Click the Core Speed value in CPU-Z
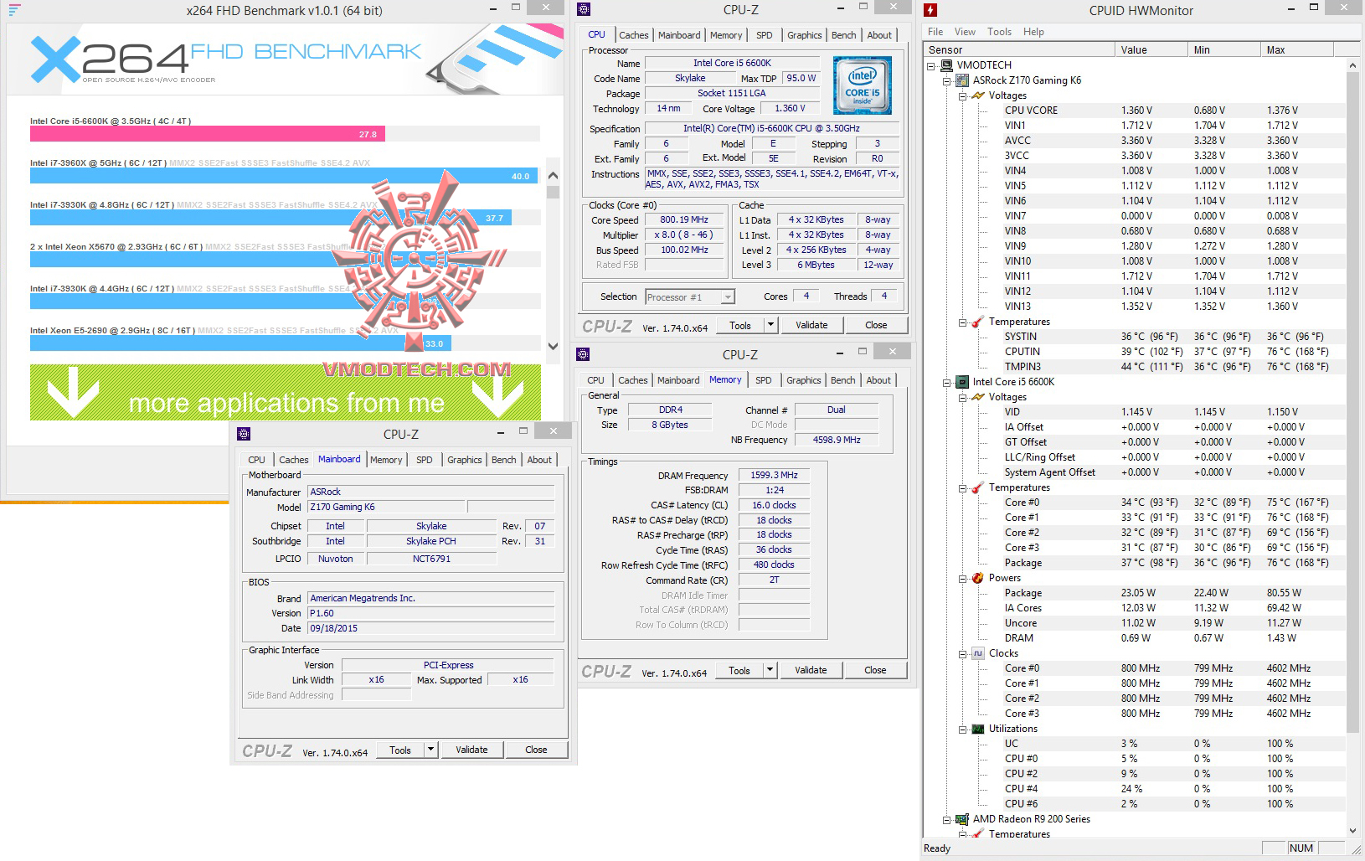Viewport: 1365px width, 861px height. tap(684, 220)
